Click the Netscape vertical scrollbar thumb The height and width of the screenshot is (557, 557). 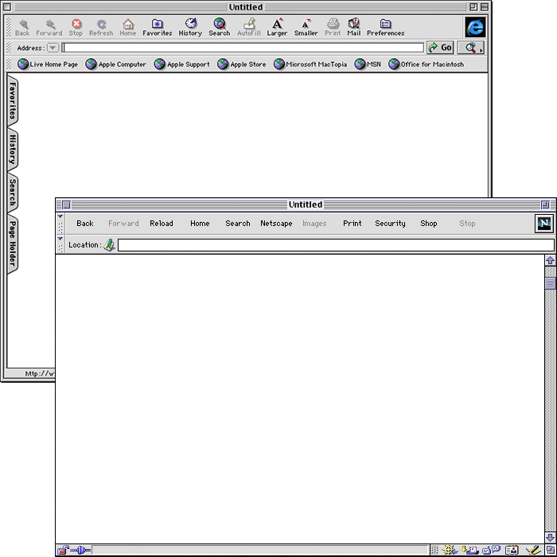pos(551,283)
